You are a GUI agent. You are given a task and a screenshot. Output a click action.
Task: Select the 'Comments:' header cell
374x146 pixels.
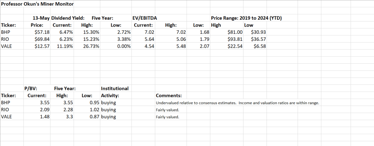[x=169, y=96]
